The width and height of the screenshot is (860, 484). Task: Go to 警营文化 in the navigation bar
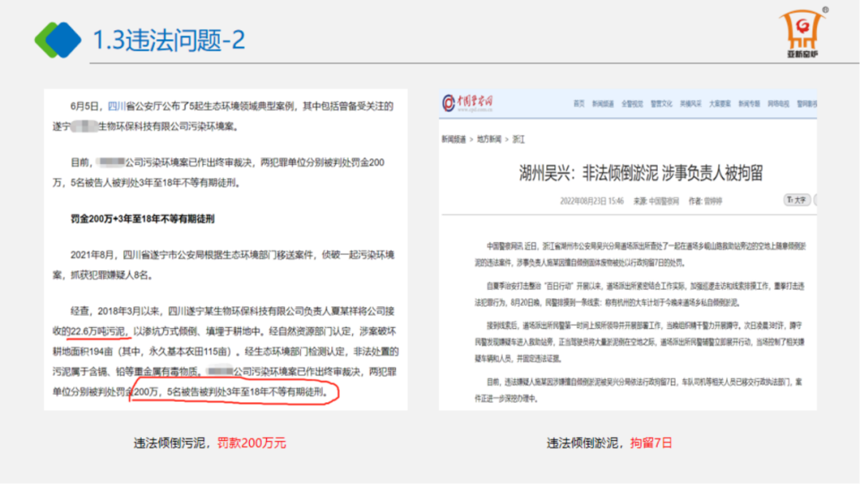662,103
